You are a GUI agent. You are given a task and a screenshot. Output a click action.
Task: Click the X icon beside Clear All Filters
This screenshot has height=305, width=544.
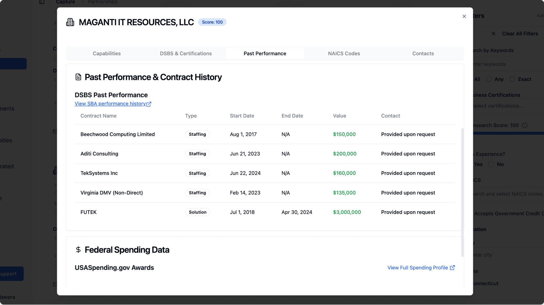coord(494,34)
